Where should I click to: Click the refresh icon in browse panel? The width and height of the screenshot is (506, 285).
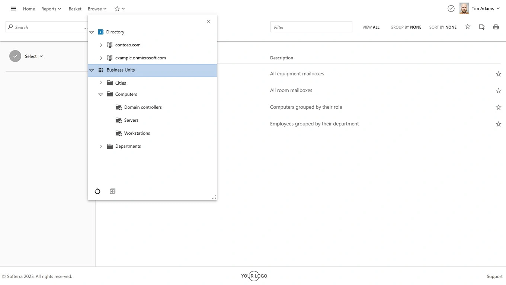tap(97, 191)
